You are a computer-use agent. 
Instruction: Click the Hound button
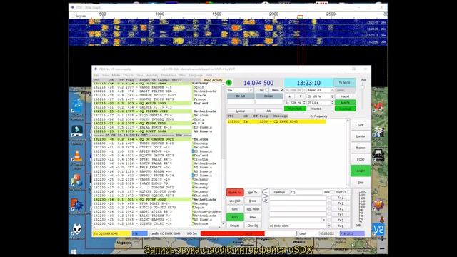[x=345, y=96]
